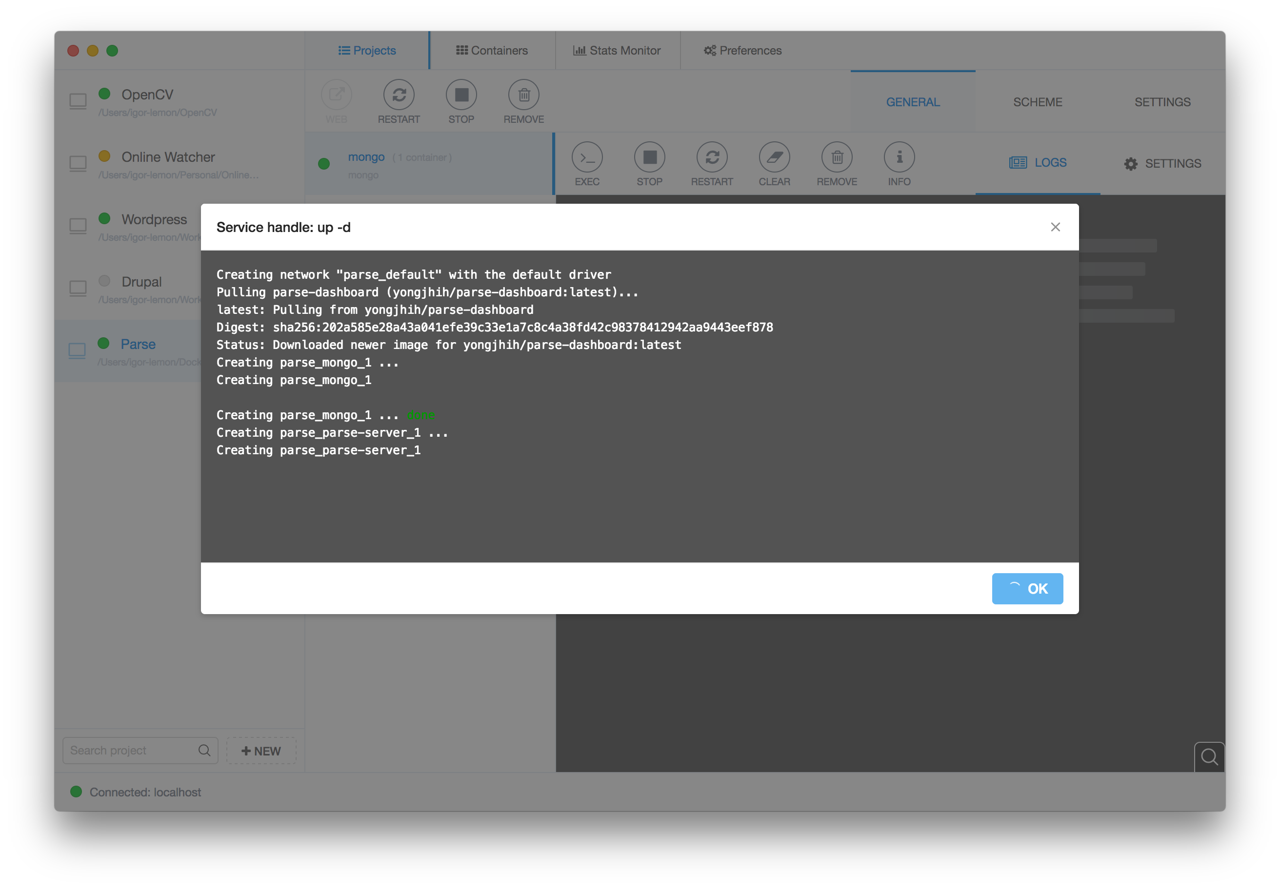Click the 'Connected: localhost' status text
Image resolution: width=1280 pixels, height=889 pixels.
tap(145, 792)
